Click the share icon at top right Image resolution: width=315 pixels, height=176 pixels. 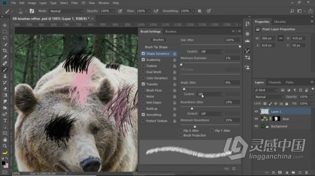point(310,11)
